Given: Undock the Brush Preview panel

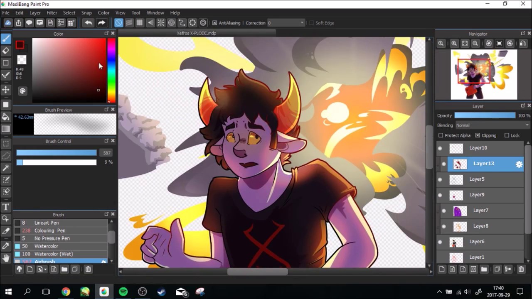Looking at the screenshot, I should pyautogui.click(x=106, y=110).
